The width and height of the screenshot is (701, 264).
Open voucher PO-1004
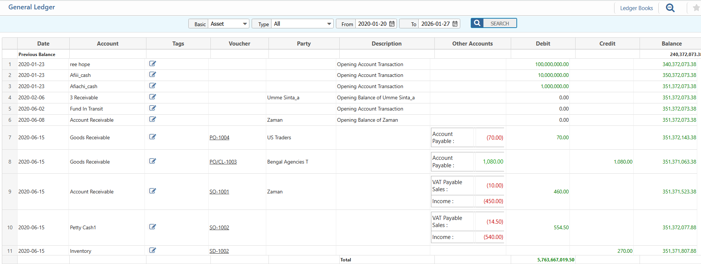219,137
